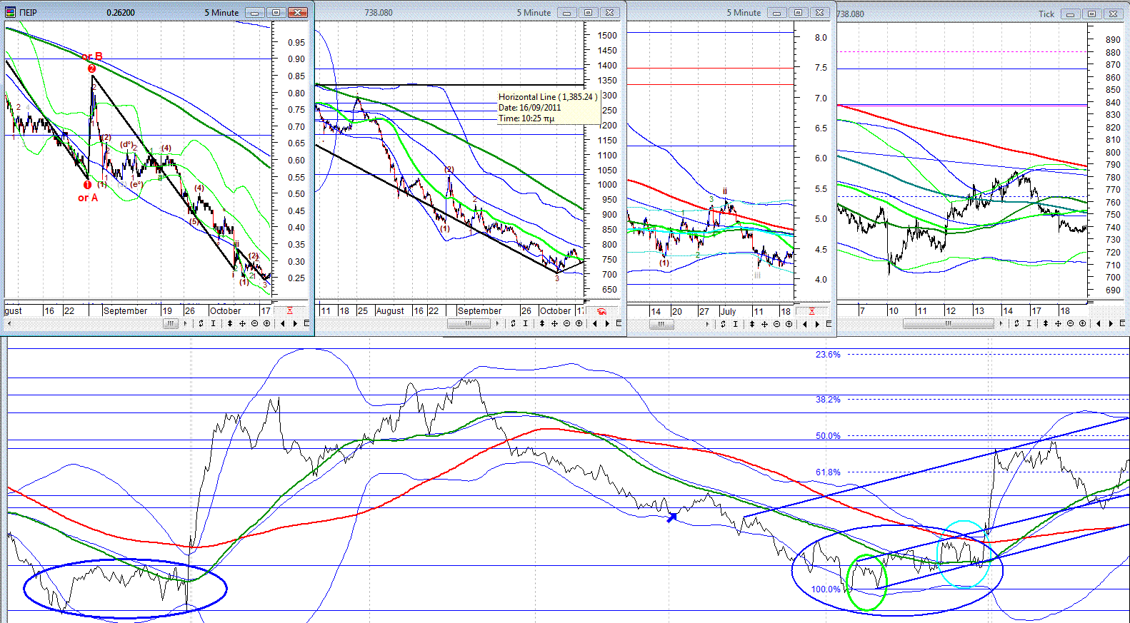Click the 0.26200 price in ΠΕΙΡ title
This screenshot has width=1130, height=623.
click(x=121, y=13)
